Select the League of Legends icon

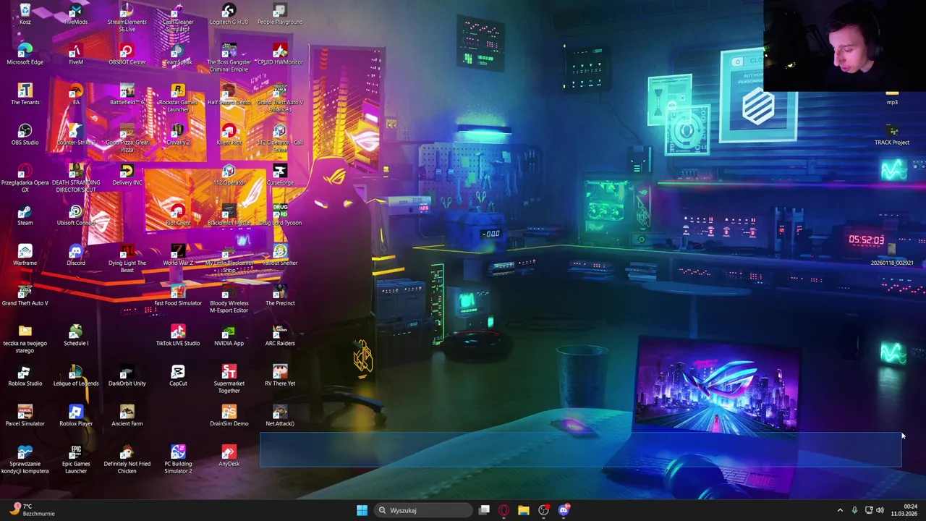click(76, 376)
